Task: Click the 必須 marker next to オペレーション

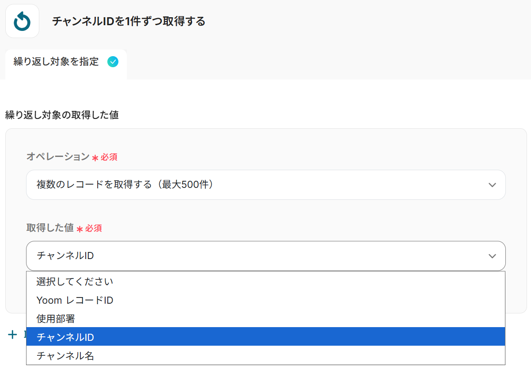Action: coord(109,157)
